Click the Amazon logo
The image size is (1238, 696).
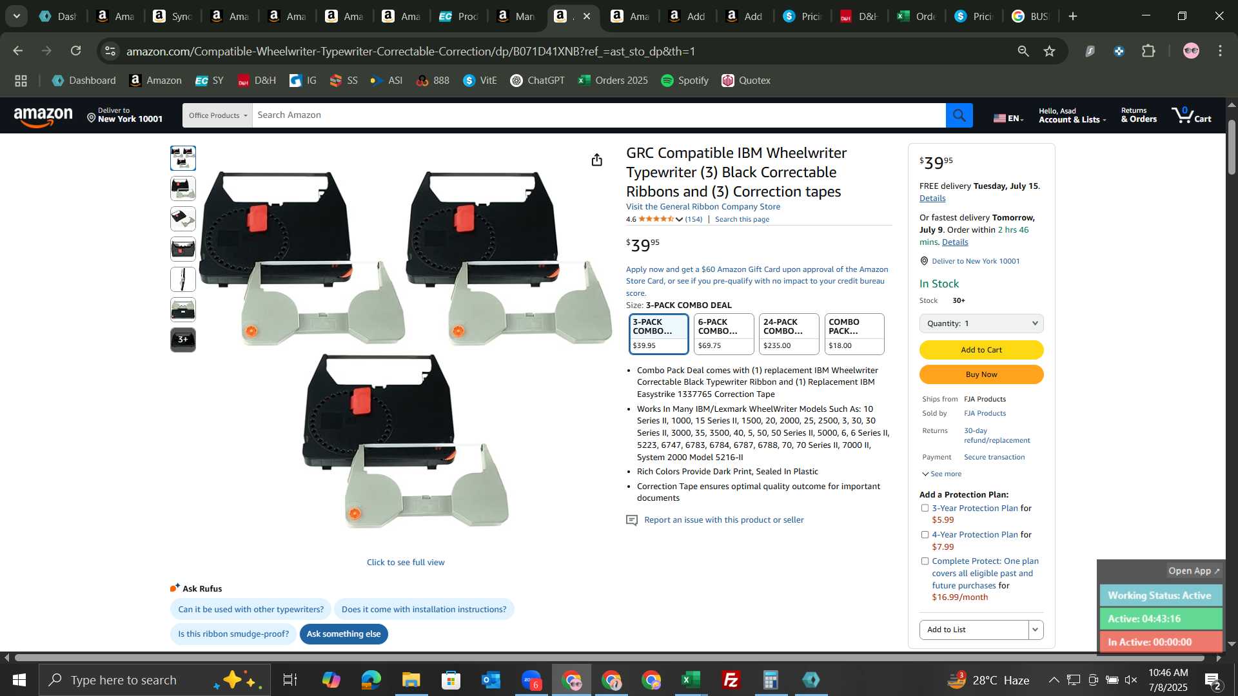43,117
